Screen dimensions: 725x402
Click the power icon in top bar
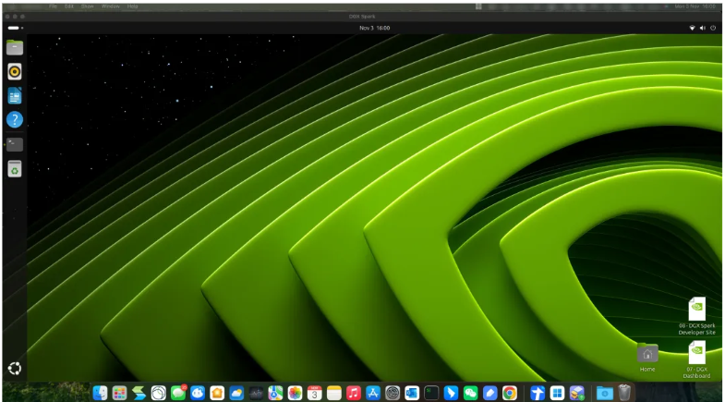click(713, 28)
